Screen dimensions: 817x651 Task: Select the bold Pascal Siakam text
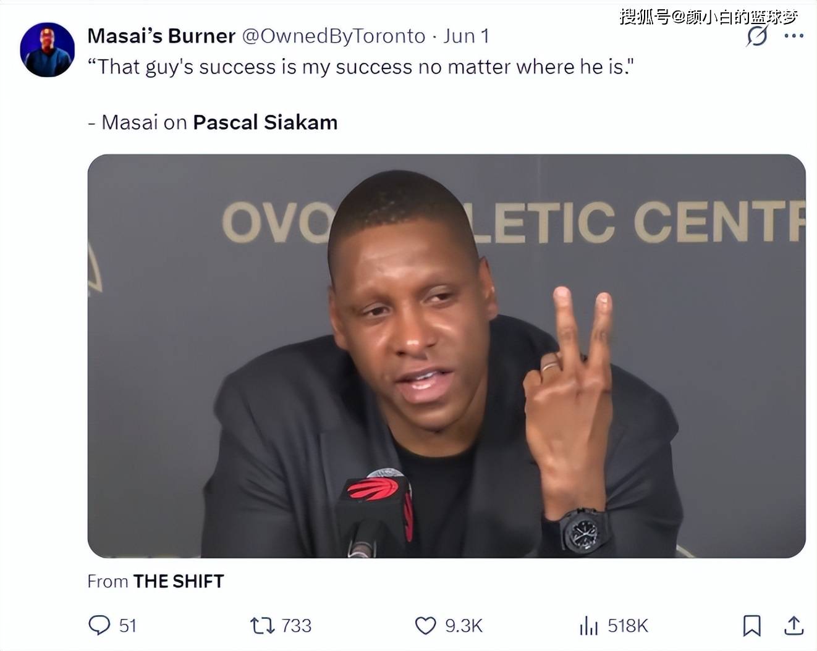265,122
